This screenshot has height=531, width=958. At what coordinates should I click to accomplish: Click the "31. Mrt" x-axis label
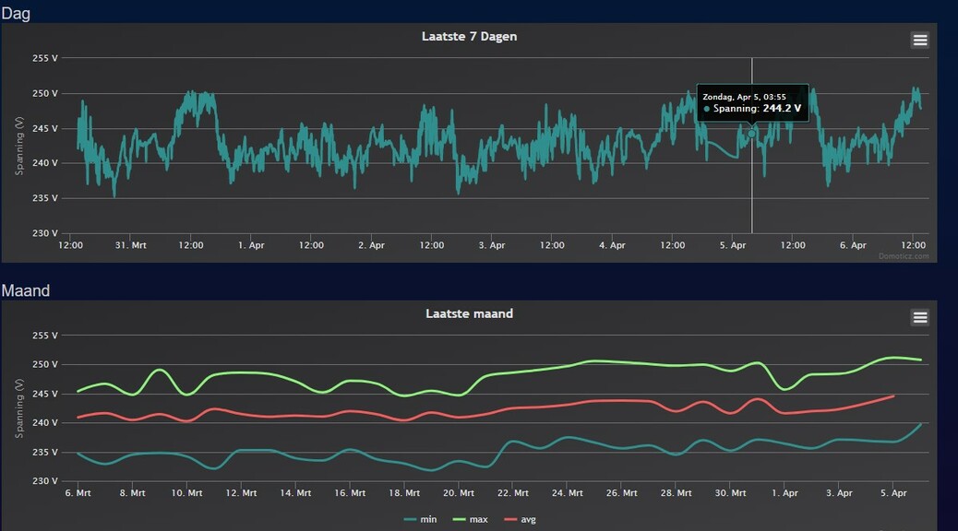(x=131, y=245)
